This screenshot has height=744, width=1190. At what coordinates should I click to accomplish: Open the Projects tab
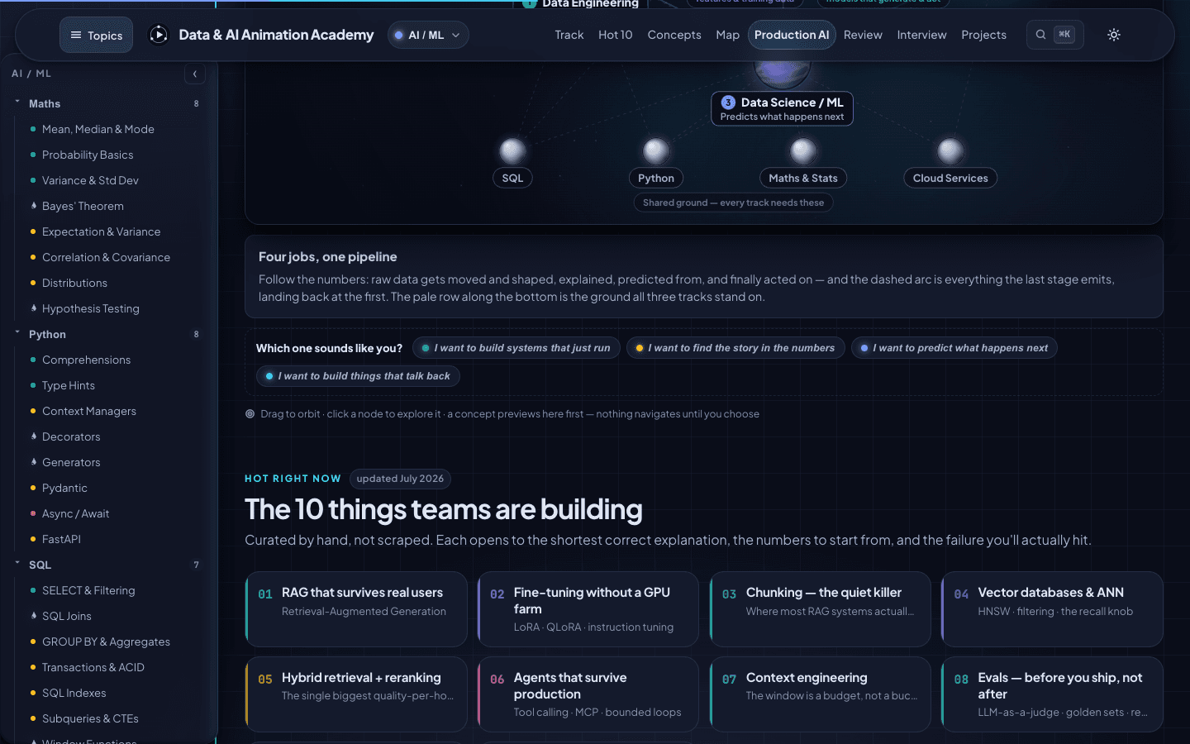[983, 35]
